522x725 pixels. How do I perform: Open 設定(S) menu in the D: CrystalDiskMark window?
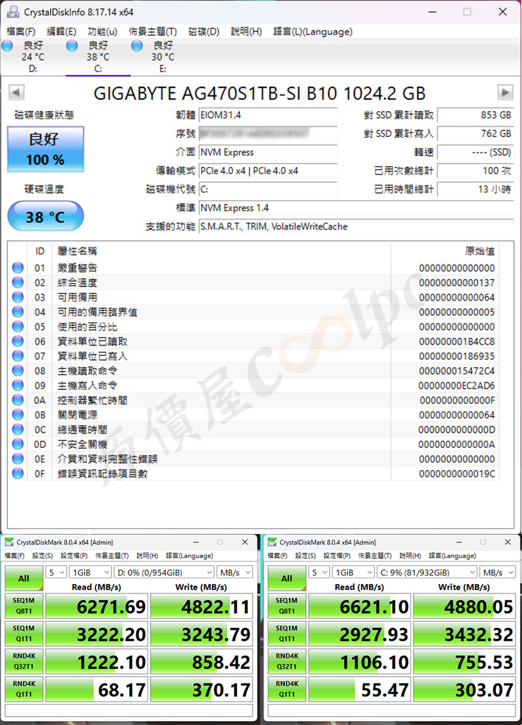click(x=42, y=555)
